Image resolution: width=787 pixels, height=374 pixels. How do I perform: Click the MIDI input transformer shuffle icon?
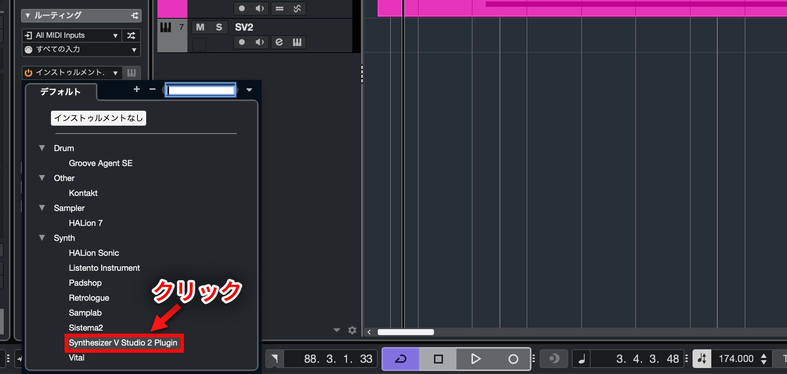pos(131,36)
